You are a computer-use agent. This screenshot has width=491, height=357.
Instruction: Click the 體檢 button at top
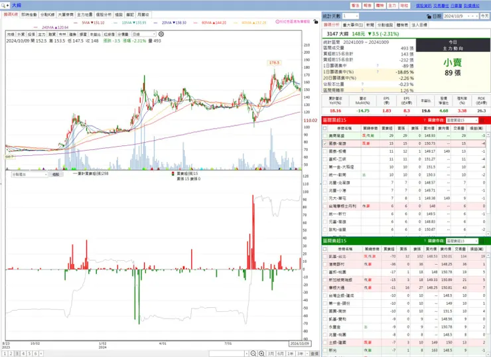coord(380,5)
